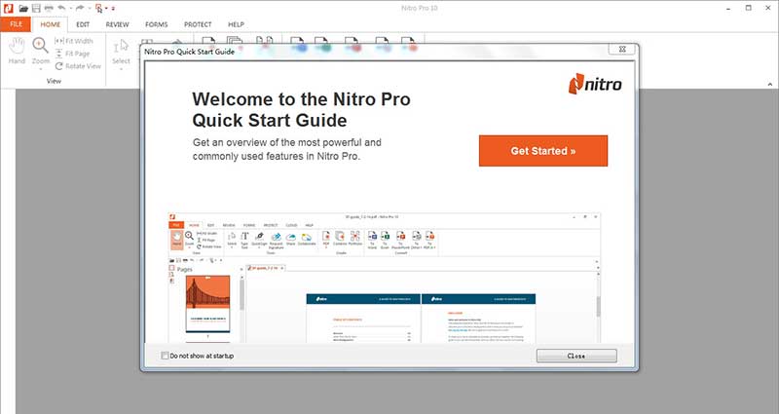The height and width of the screenshot is (414, 779).
Task: Open the redo history dropdown arrow
Action: (x=89, y=9)
